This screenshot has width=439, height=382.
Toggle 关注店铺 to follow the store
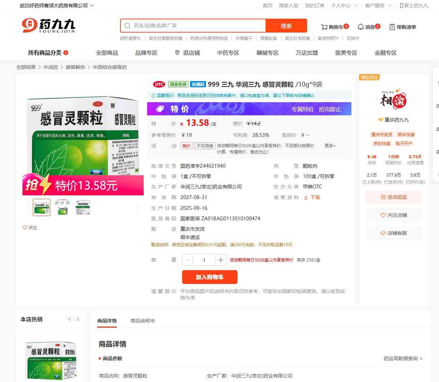click(x=394, y=215)
